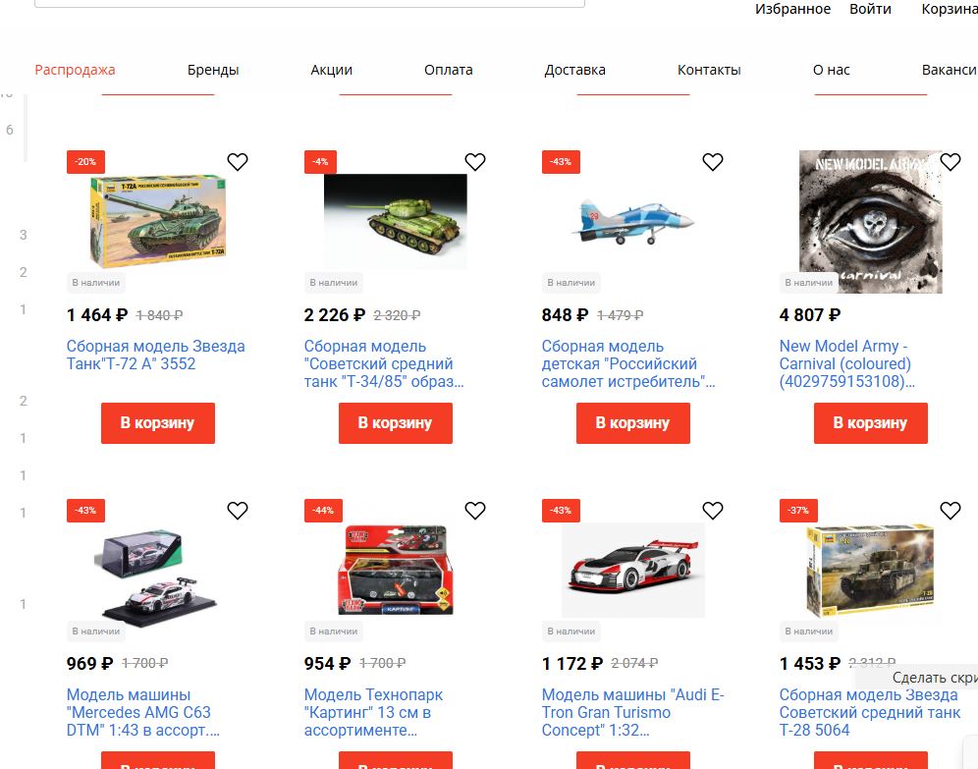Image resolution: width=978 pixels, height=769 pixels.
Task: Open the Акции page
Action: tap(331, 70)
